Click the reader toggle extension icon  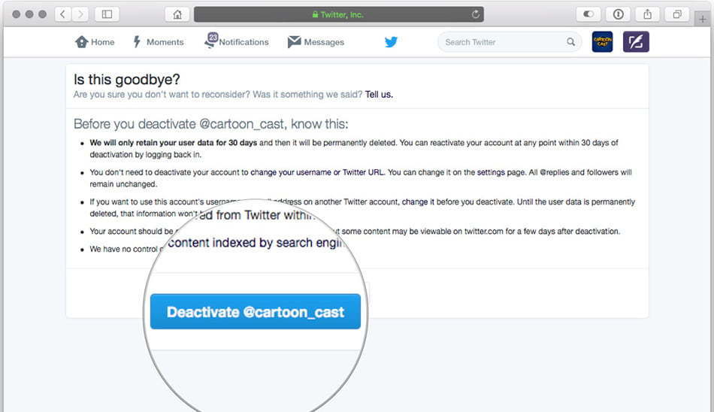(x=588, y=14)
